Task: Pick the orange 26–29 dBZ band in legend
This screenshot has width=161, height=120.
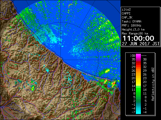Action: click(138, 71)
